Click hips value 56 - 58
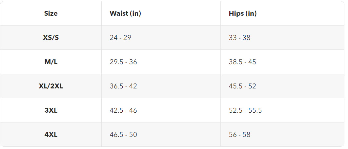The height and width of the screenshot is (149, 348). 239,135
